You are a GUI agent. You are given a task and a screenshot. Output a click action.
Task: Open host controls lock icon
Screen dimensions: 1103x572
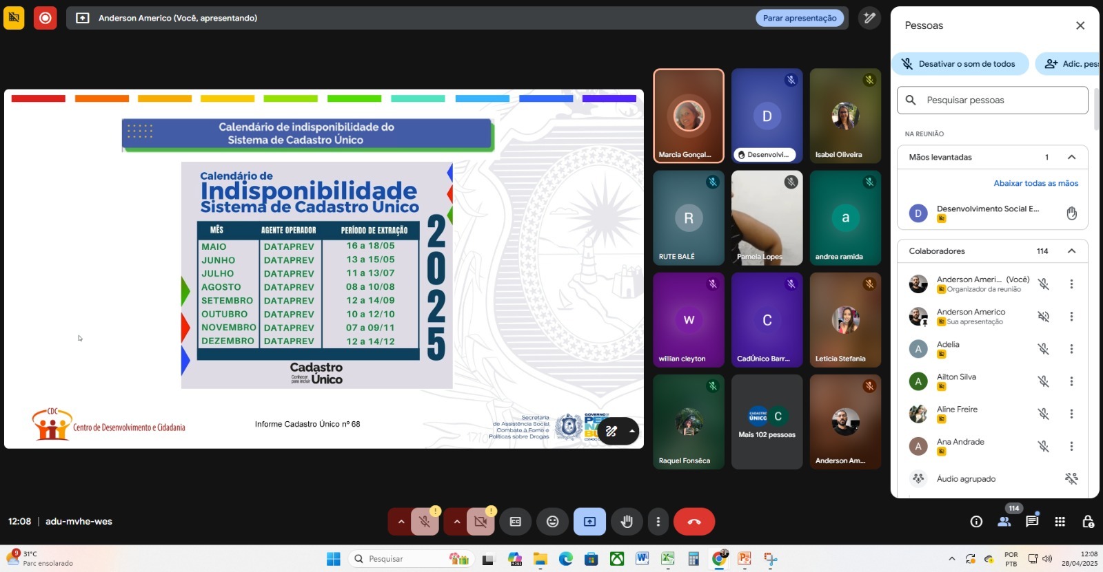click(x=1088, y=522)
